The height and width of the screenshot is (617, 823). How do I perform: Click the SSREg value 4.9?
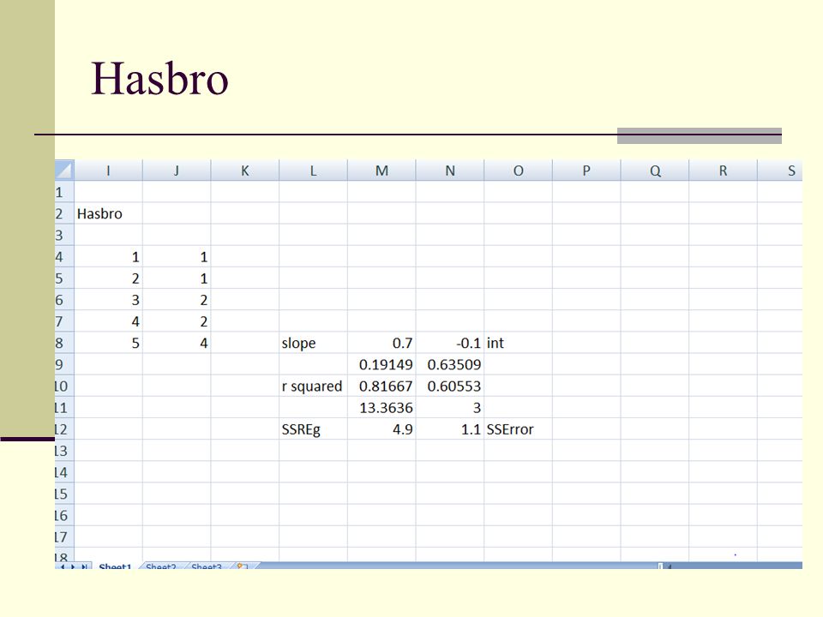(x=381, y=429)
